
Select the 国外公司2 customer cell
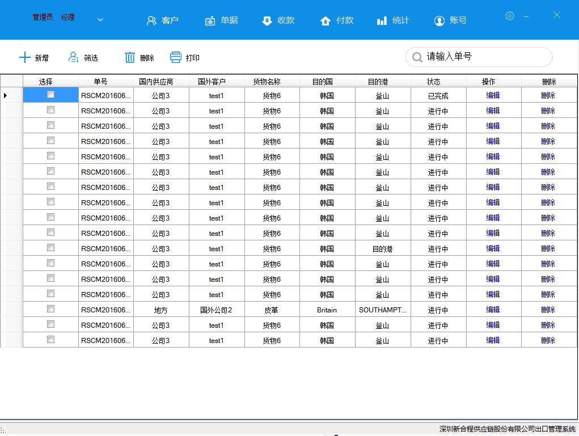pyautogui.click(x=217, y=310)
